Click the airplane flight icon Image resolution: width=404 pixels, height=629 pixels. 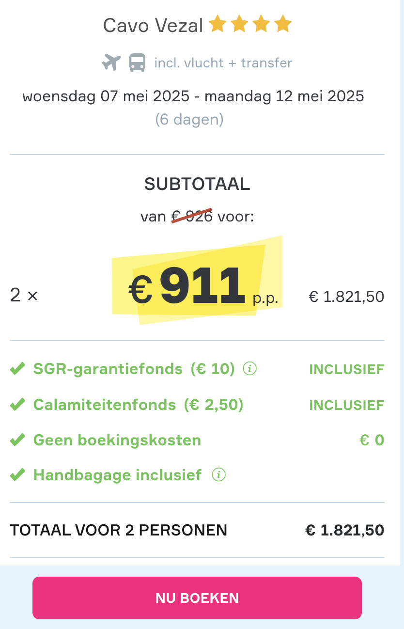(x=111, y=63)
